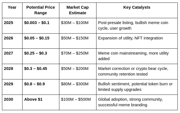180x113 pixels.
Task: Select the 2026 year cell
Action: point(9,38)
